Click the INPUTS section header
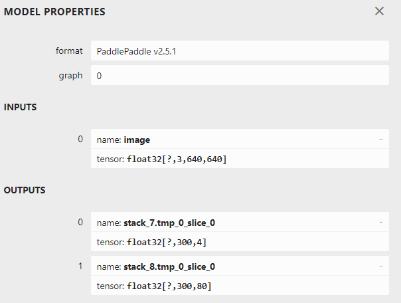 (20, 107)
